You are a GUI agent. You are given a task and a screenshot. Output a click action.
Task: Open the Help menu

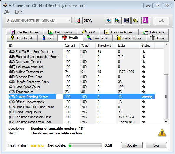pyautogui.click(x=19, y=12)
